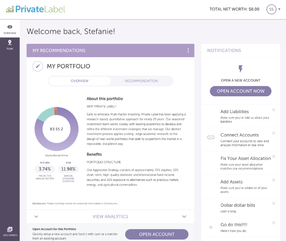Click the Connect Accounts link icon
The width and height of the screenshot is (286, 241).
[211, 137]
